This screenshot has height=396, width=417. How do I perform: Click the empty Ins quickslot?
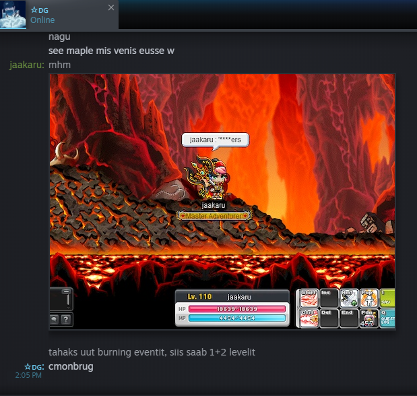point(329,298)
